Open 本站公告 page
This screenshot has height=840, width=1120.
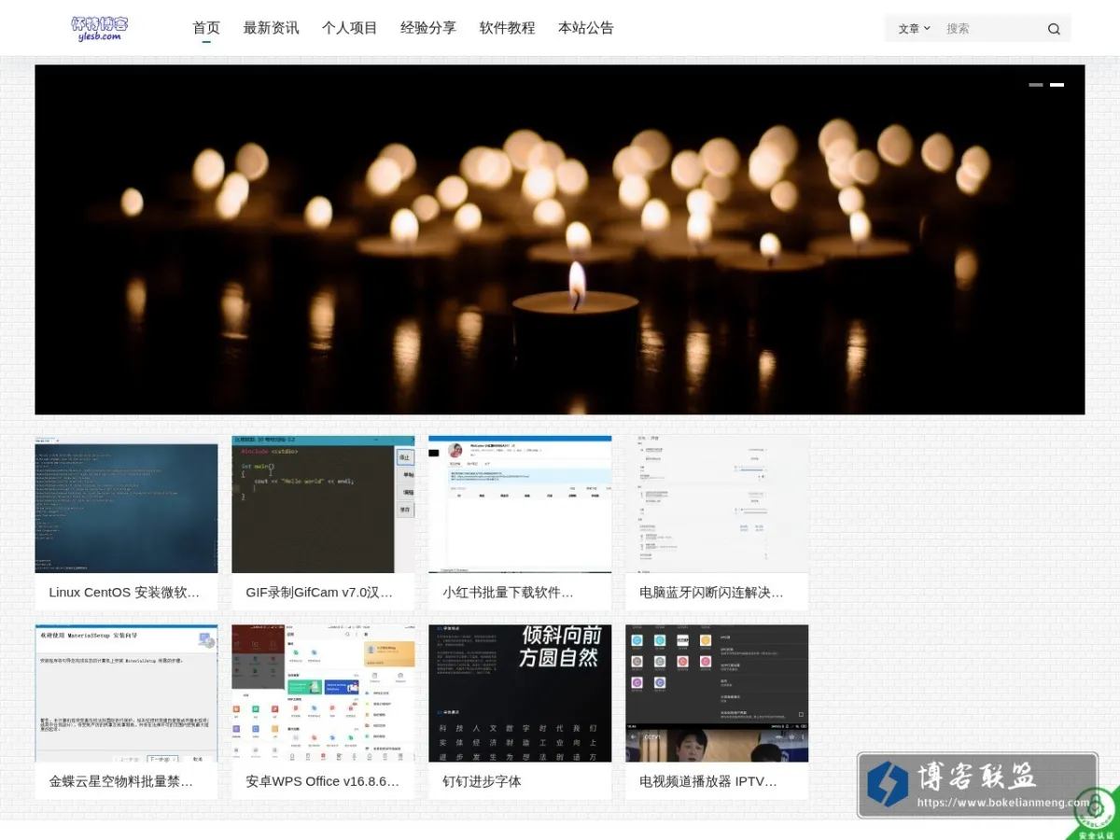coord(586,28)
